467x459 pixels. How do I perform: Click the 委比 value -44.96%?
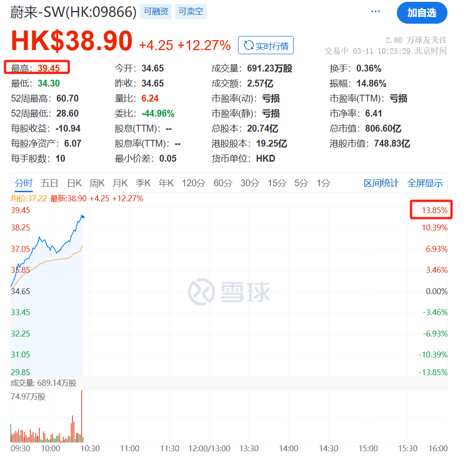coord(158,113)
